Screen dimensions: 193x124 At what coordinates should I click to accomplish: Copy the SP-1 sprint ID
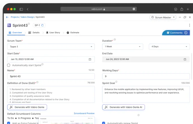(43, 25)
